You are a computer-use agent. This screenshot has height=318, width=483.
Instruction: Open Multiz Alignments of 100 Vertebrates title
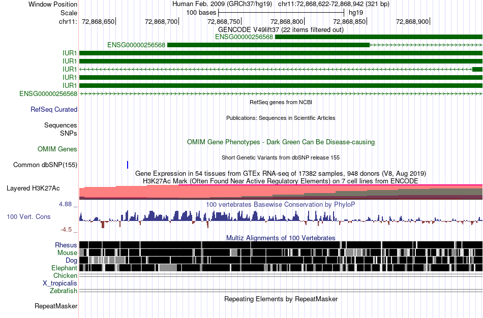281,238
